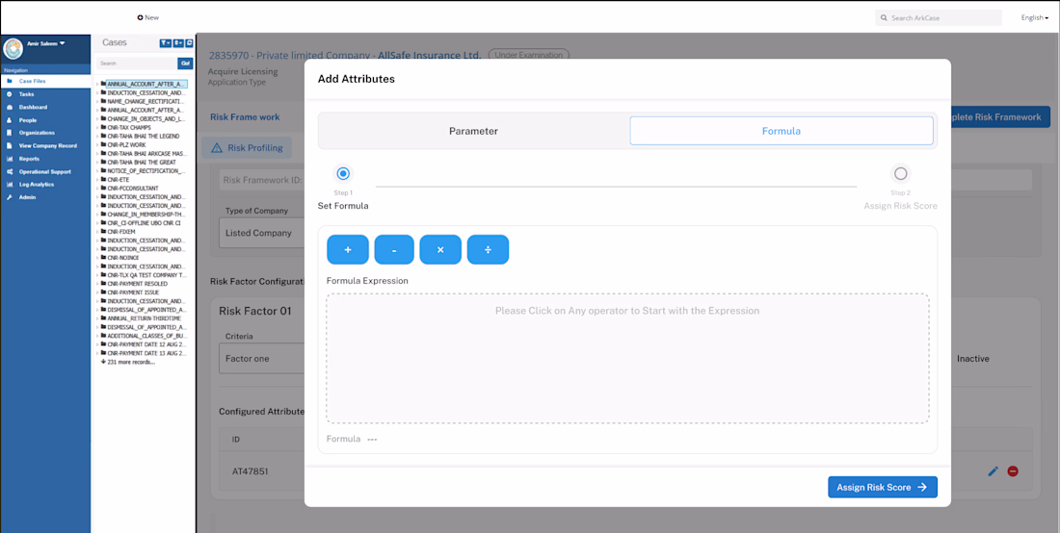Click the red remove icon for AT47851

coord(1012,470)
